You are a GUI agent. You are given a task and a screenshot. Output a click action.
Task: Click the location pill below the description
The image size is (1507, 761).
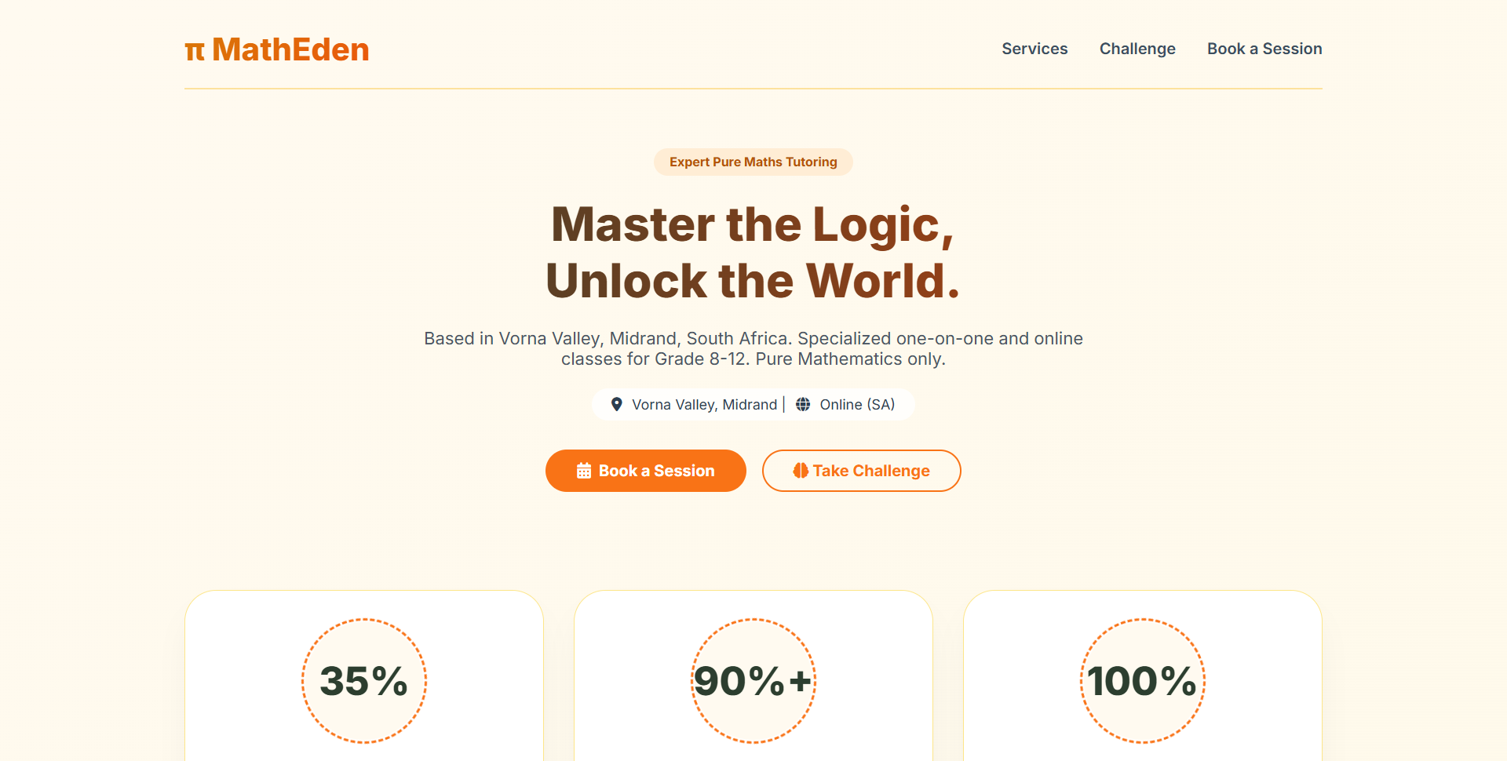coord(753,404)
